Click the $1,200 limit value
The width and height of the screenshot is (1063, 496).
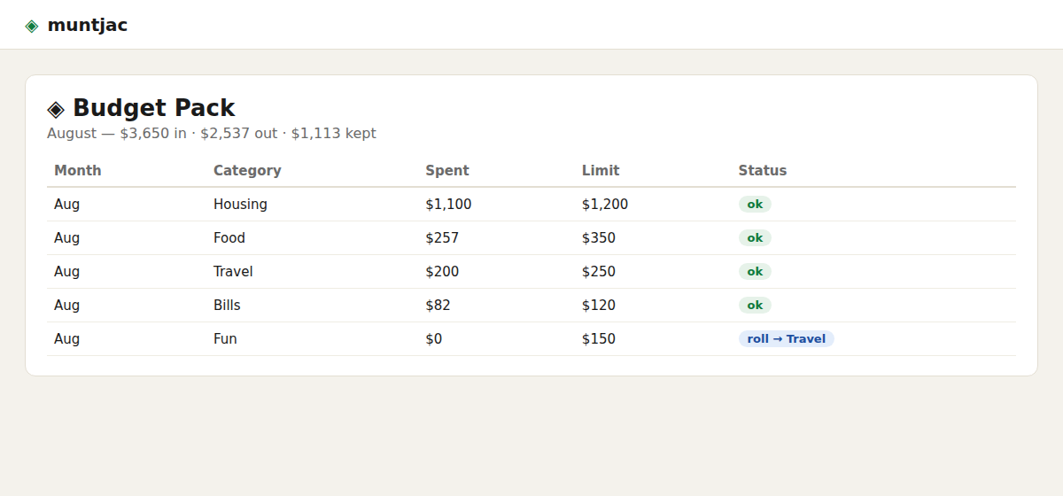(x=605, y=205)
